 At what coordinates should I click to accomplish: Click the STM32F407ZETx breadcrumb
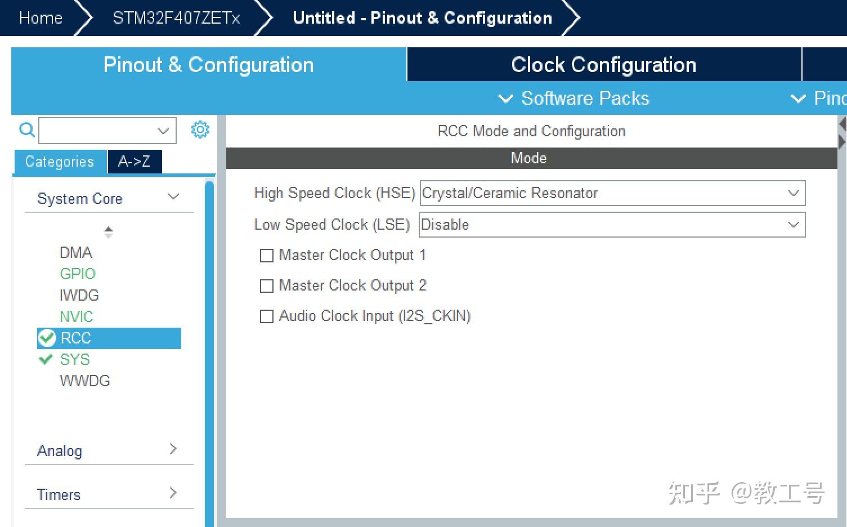click(x=176, y=18)
